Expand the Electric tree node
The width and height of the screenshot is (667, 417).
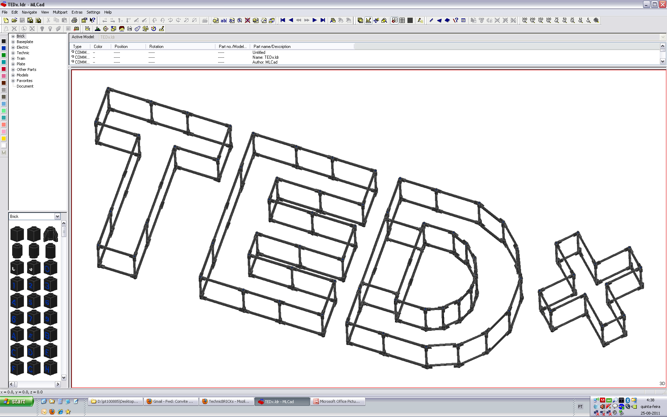click(13, 47)
